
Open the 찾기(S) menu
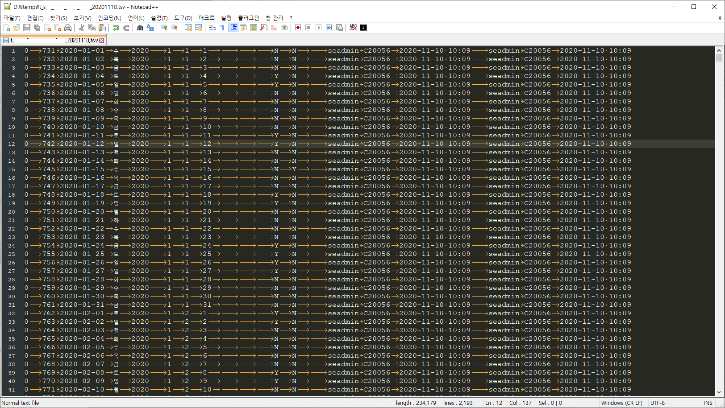58,18
